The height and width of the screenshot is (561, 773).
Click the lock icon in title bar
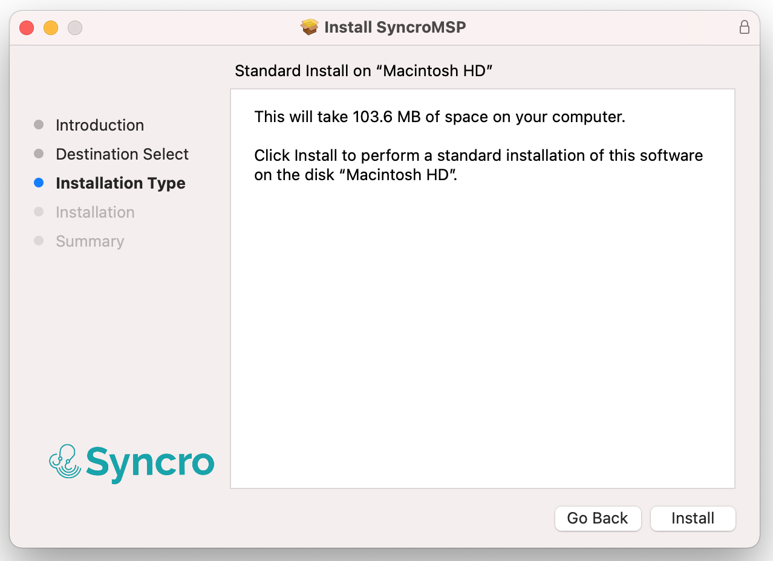[x=745, y=27]
